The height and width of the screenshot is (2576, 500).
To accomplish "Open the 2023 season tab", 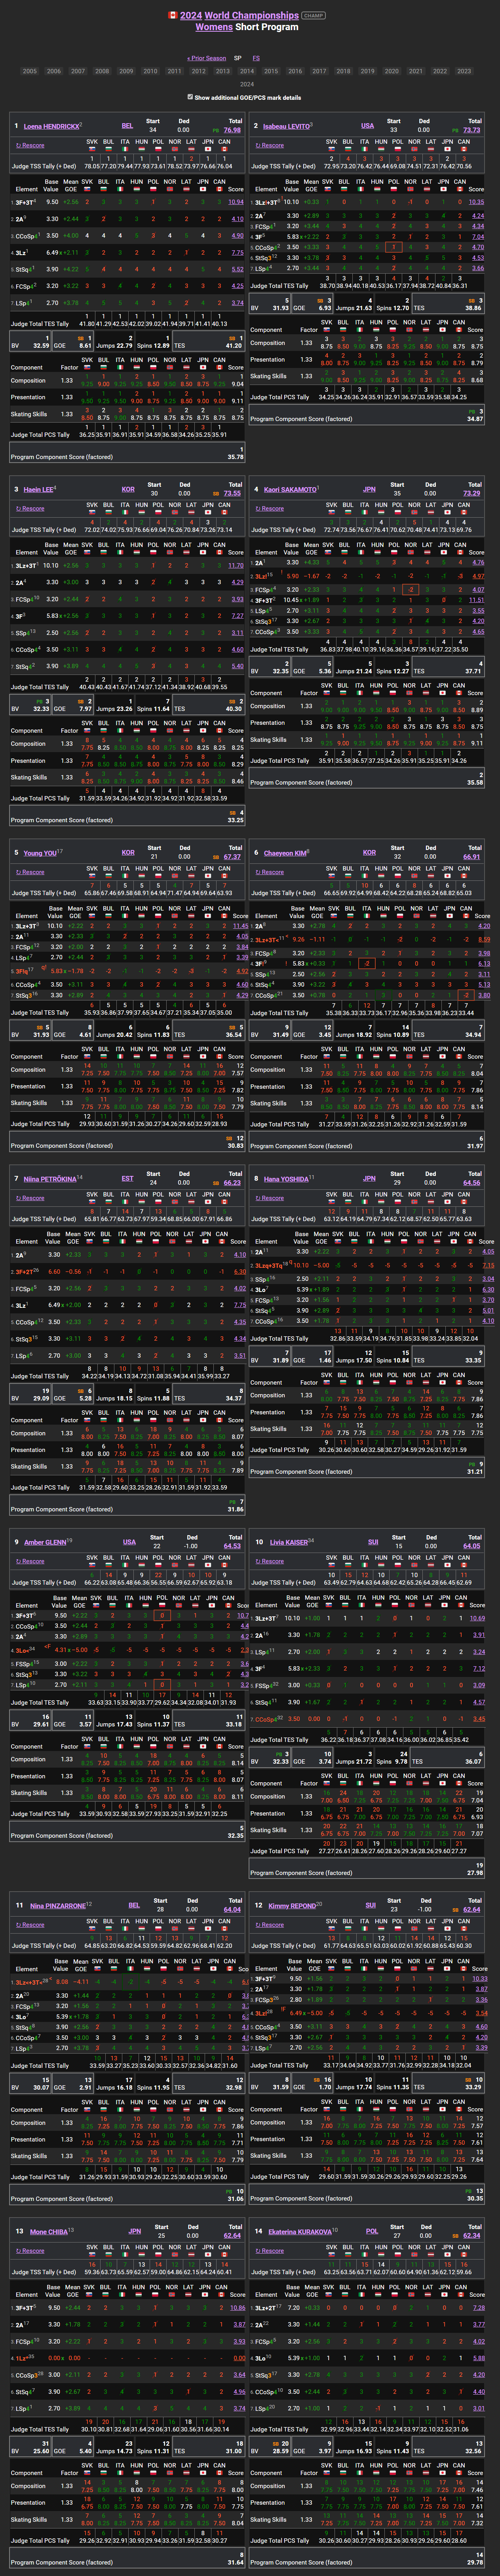I will [x=464, y=71].
